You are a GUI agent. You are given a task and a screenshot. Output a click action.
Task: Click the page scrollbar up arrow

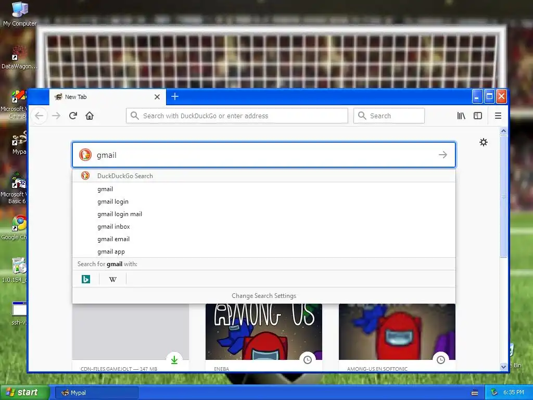coord(503,131)
